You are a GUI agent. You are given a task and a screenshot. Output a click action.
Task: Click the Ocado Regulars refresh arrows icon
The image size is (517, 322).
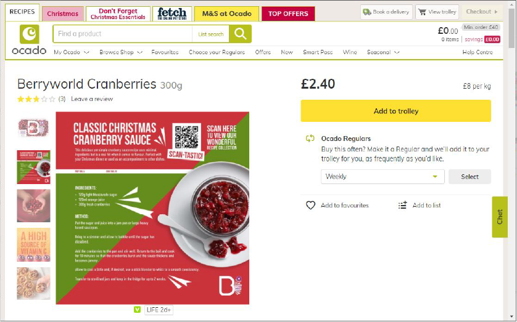pyautogui.click(x=310, y=139)
